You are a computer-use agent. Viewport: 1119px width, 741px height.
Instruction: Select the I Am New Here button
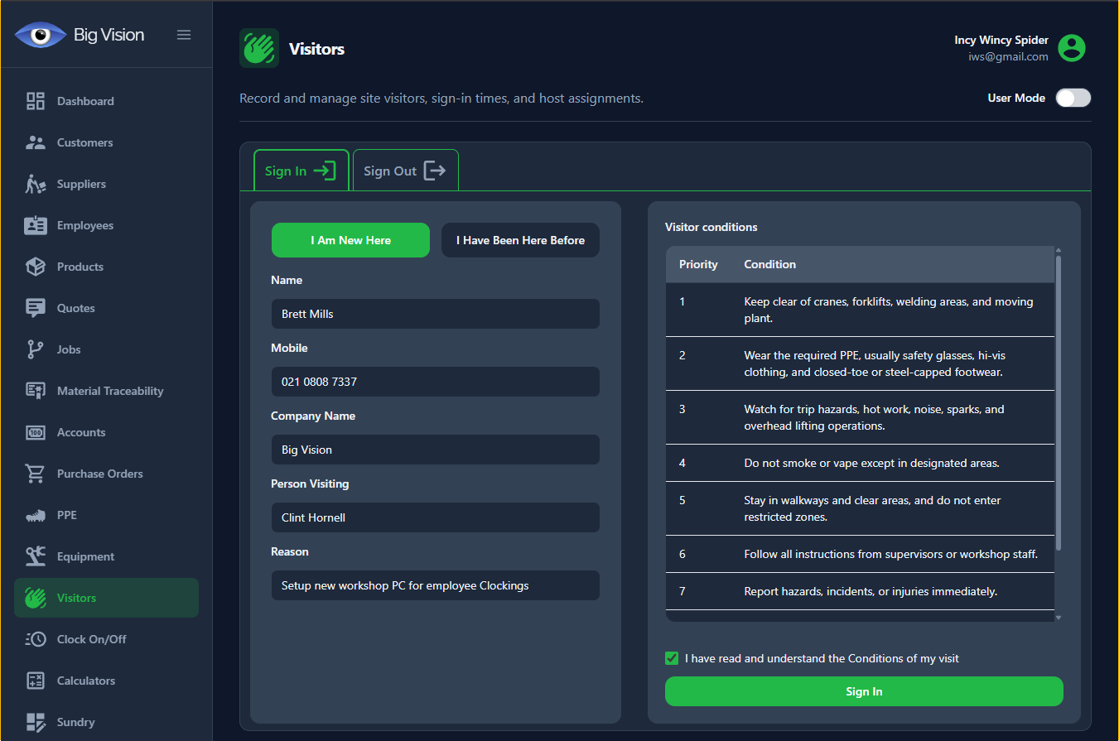coord(350,240)
